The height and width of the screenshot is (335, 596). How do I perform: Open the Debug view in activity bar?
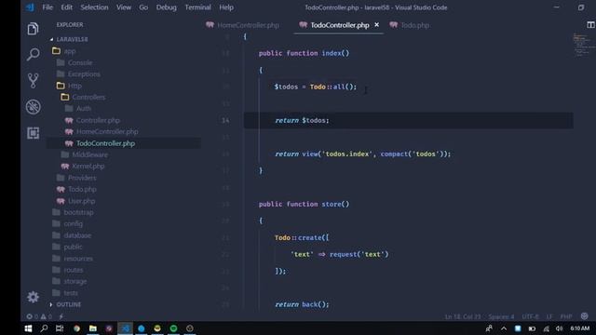click(x=34, y=107)
